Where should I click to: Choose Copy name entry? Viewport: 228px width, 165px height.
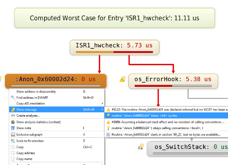tap(57, 159)
